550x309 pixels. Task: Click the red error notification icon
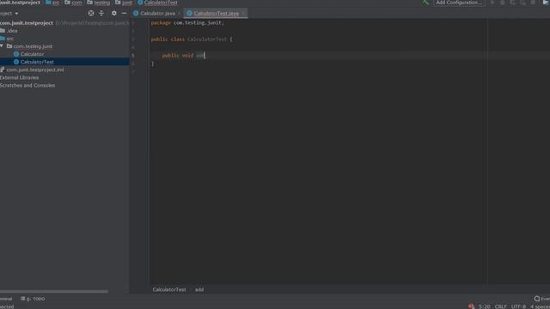[471, 306]
